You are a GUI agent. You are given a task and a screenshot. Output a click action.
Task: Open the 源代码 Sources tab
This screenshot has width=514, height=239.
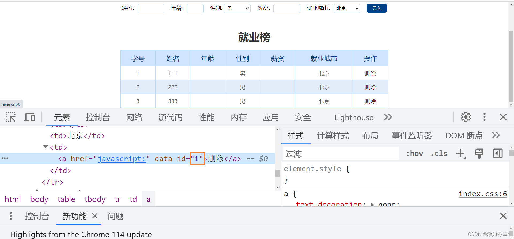click(170, 117)
